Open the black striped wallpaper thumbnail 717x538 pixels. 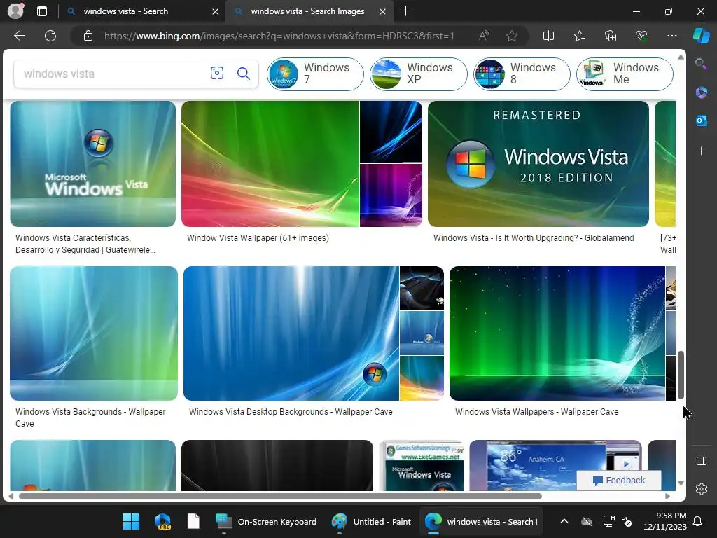coord(277,465)
